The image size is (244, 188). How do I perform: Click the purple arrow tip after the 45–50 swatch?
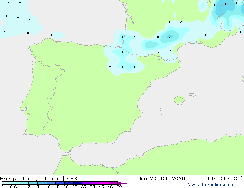(122, 183)
